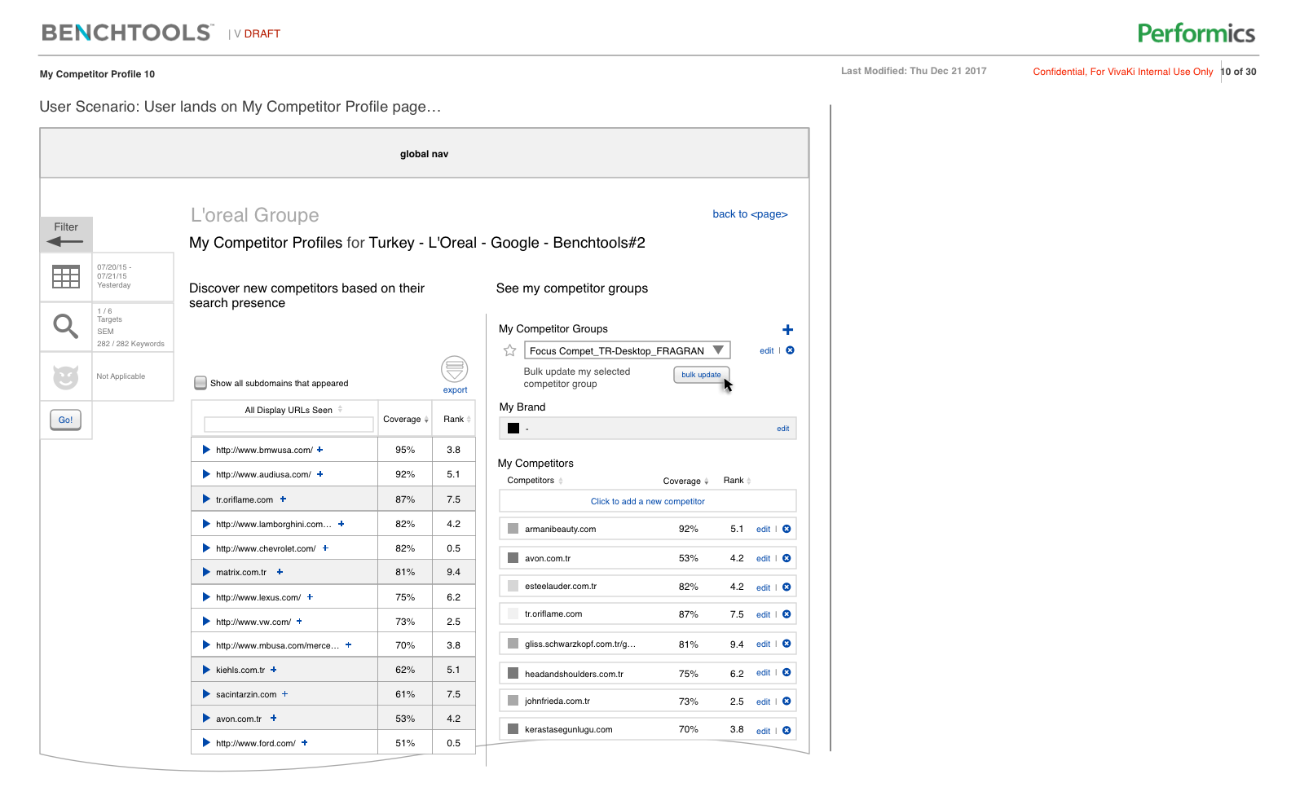Sort URL table by Coverage column

[405, 420]
